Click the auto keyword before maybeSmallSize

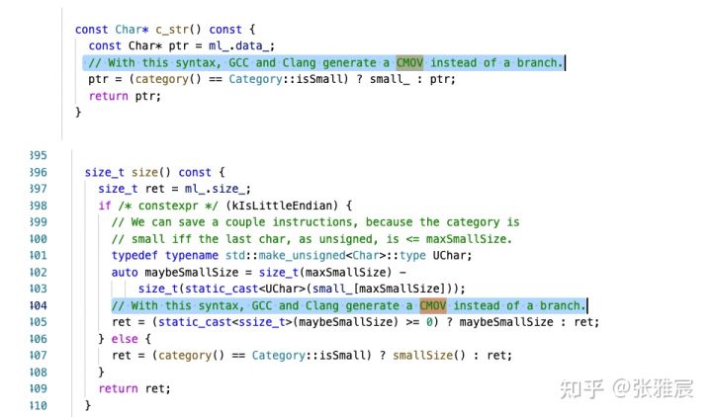click(125, 272)
